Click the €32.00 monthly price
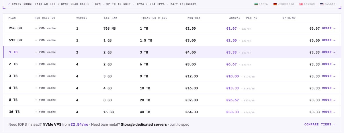This screenshot has height=133, width=344. pos(191,100)
